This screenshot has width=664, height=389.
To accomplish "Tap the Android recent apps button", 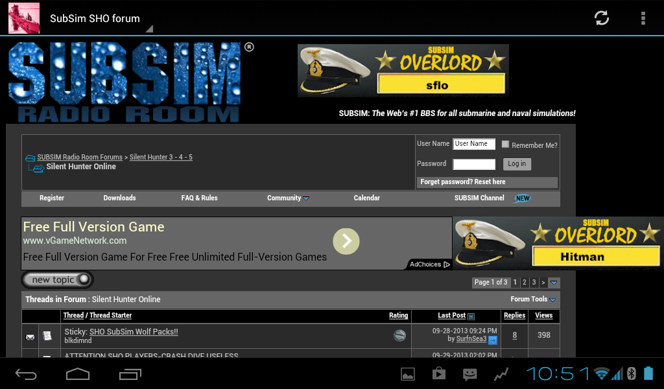I will click(130, 373).
